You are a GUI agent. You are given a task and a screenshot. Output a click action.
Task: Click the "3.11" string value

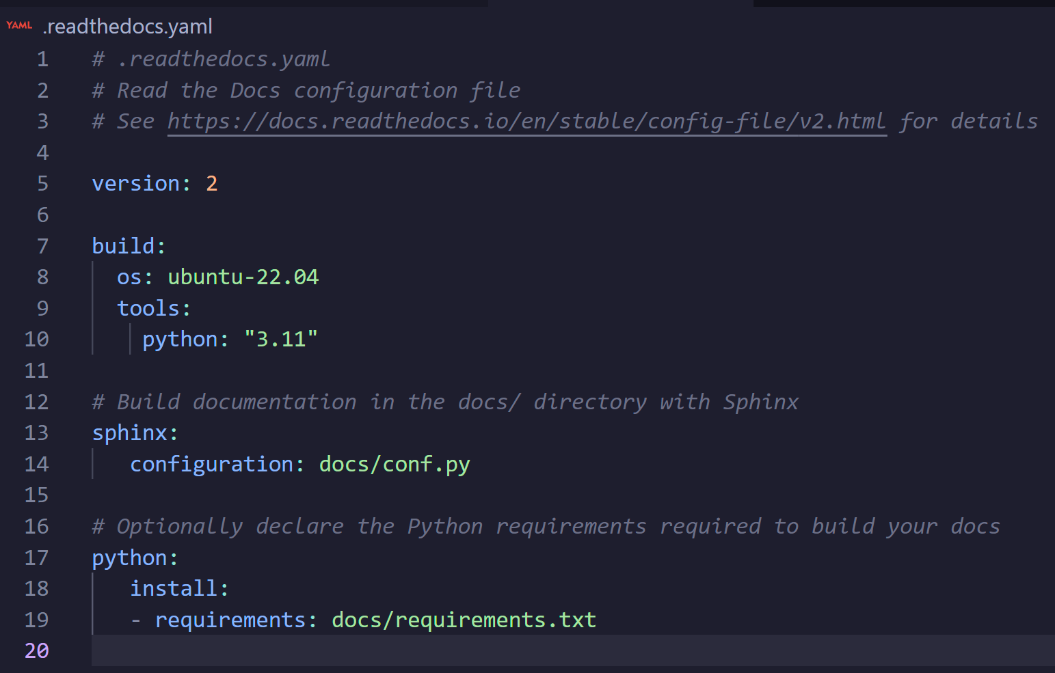(x=281, y=339)
